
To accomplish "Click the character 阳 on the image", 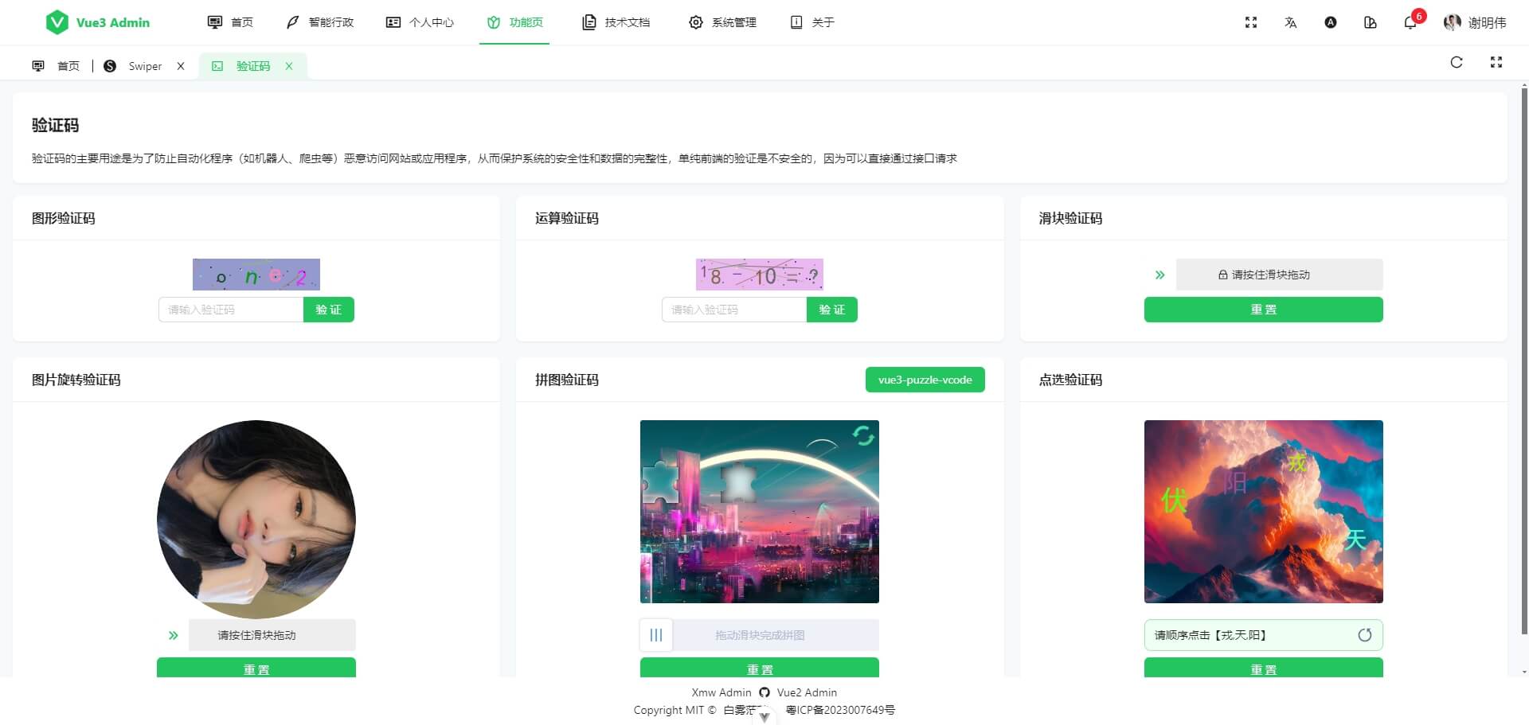I will tap(1234, 481).
